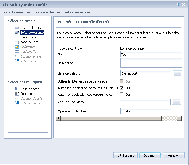189x165 pixels.
Task: Click the Valeur(s) par défaut field
Action: pyautogui.click(x=145, y=102)
